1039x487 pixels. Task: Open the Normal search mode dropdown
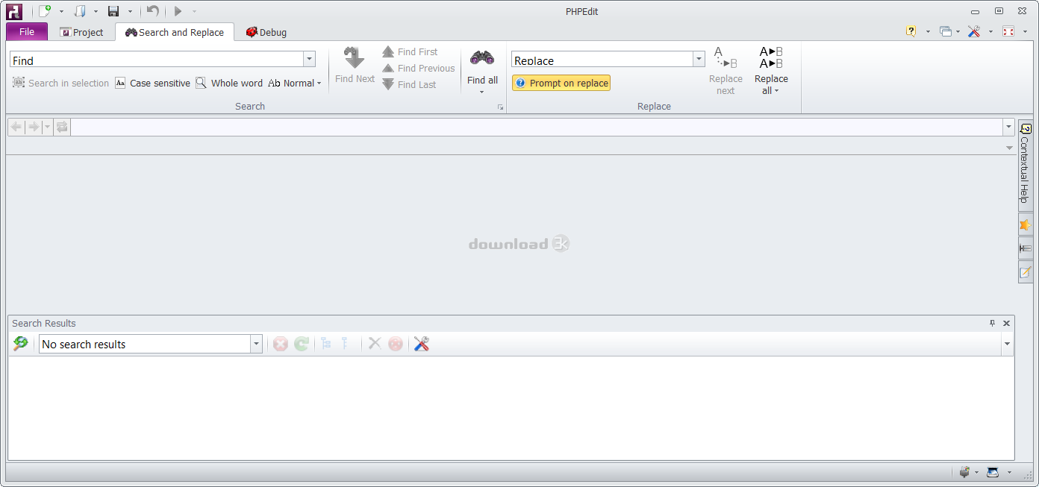pyautogui.click(x=295, y=83)
